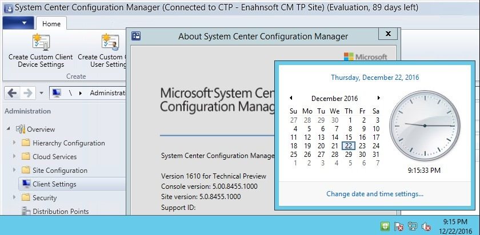Click the Client Settings monitor icon
Screen dimensions: 480x235
click(26, 184)
